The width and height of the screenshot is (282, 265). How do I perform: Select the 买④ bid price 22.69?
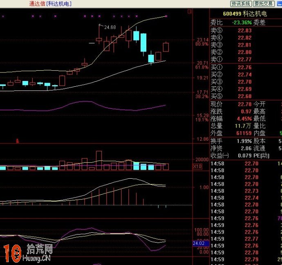244,89
